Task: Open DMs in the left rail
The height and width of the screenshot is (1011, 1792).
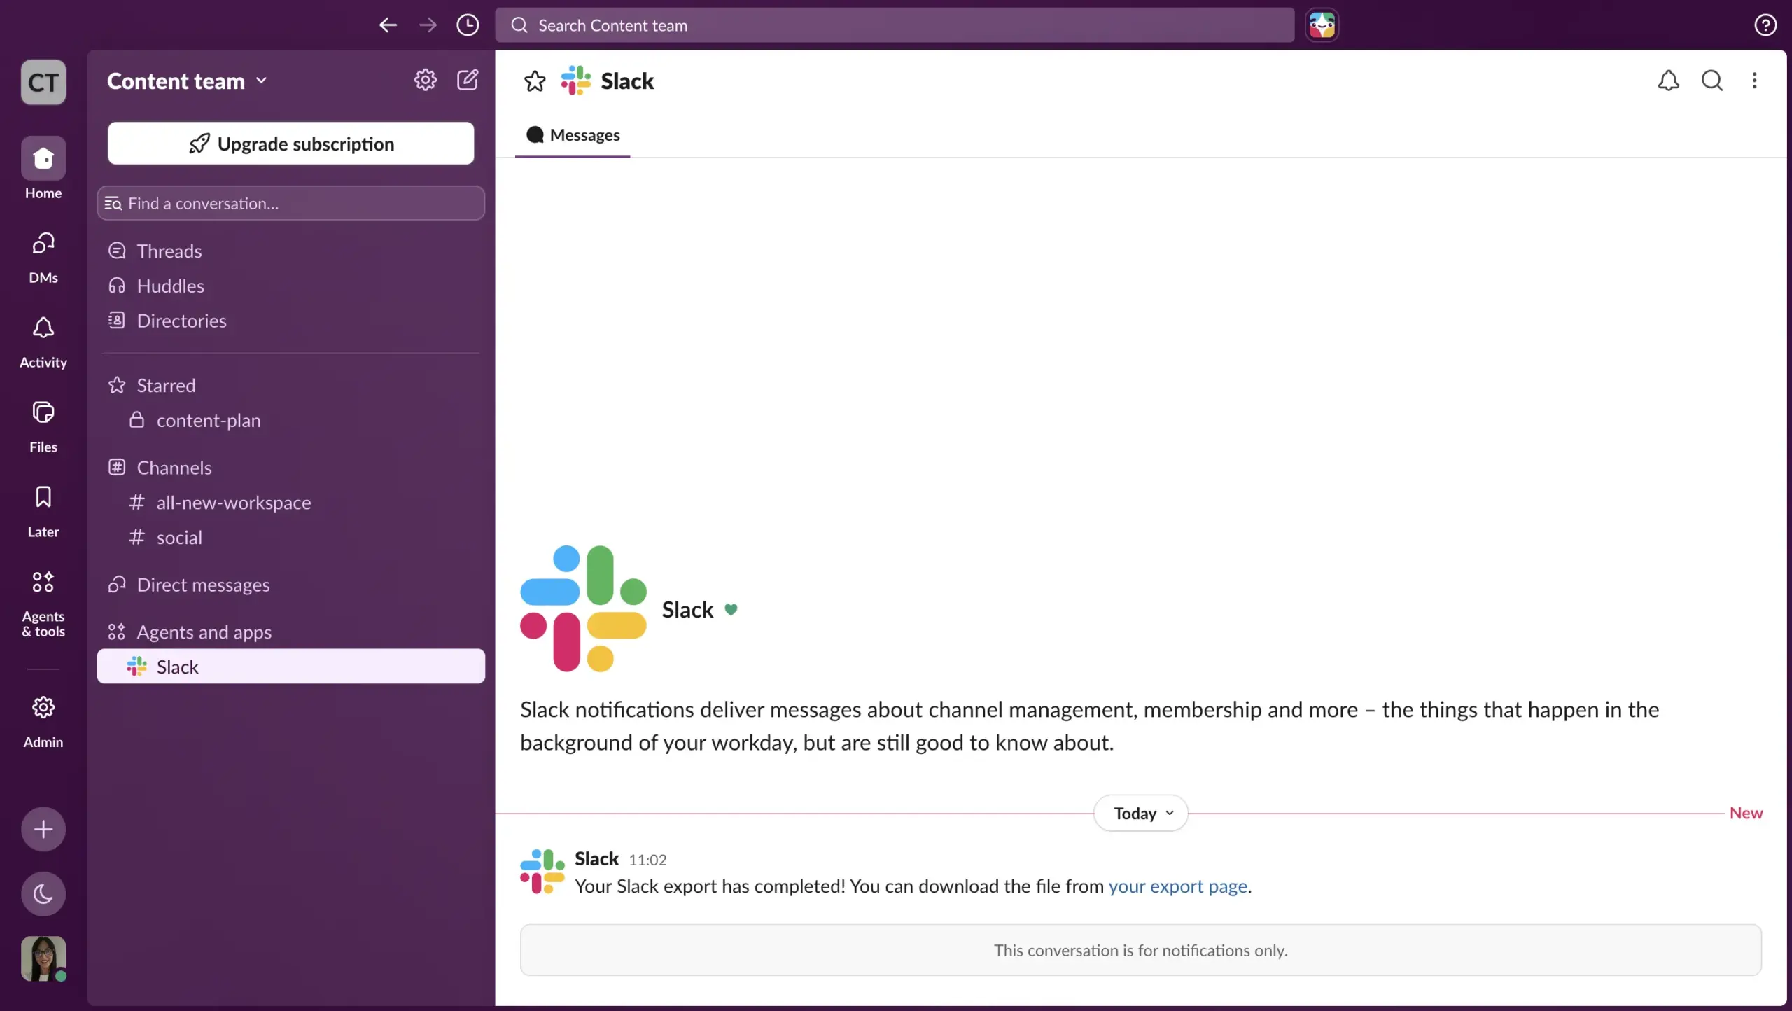Action: click(43, 258)
